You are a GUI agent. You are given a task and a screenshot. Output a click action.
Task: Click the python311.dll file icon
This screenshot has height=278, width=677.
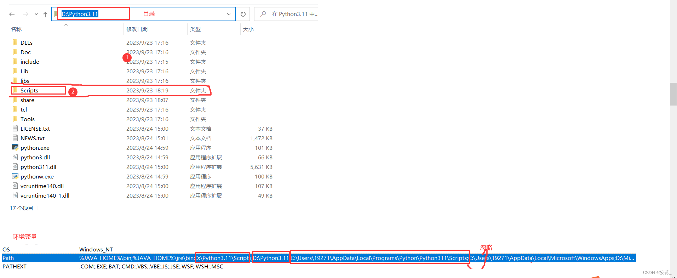(15, 166)
